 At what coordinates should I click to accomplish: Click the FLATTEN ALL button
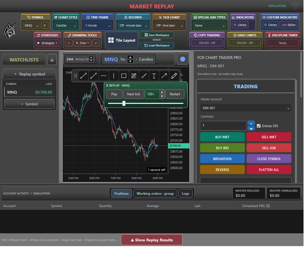(x=269, y=170)
